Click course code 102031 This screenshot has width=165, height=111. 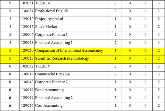tap(27, 4)
